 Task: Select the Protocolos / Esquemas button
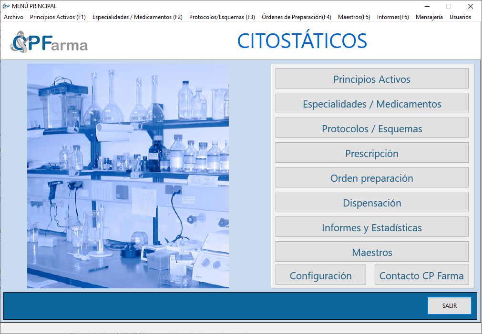(372, 128)
